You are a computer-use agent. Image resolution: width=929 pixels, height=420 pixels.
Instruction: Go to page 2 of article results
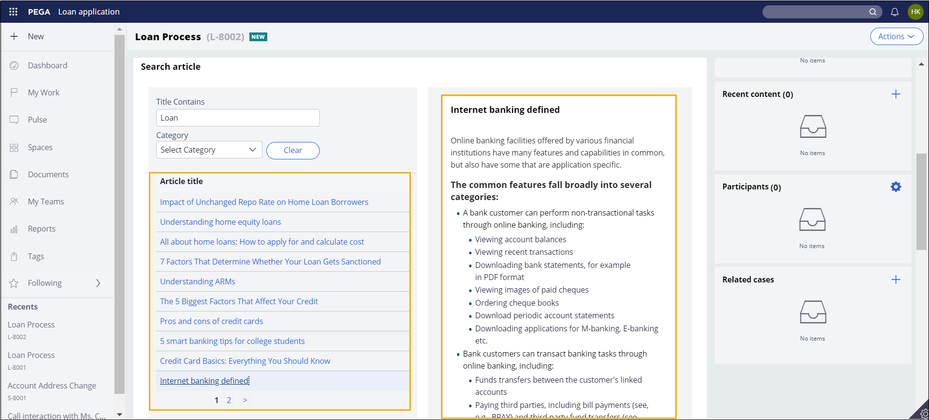[x=229, y=400]
